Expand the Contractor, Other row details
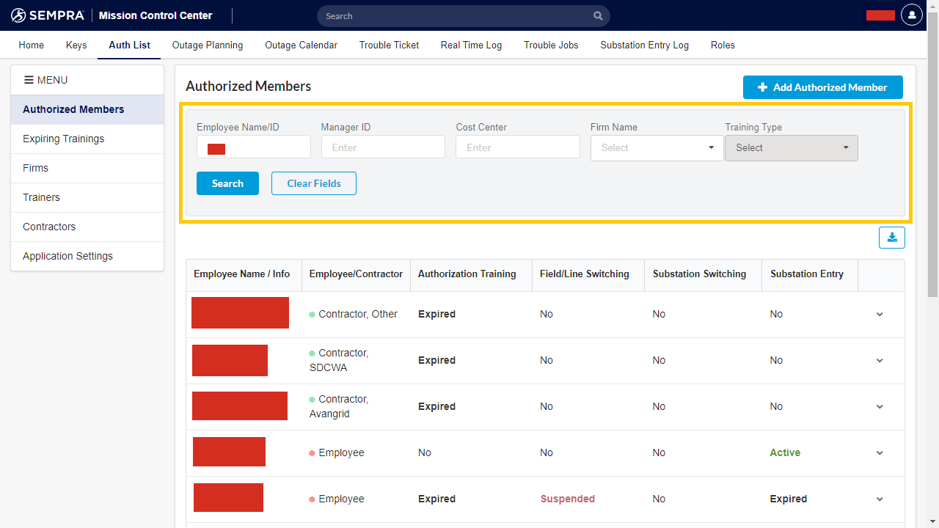The image size is (939, 528). 879,314
